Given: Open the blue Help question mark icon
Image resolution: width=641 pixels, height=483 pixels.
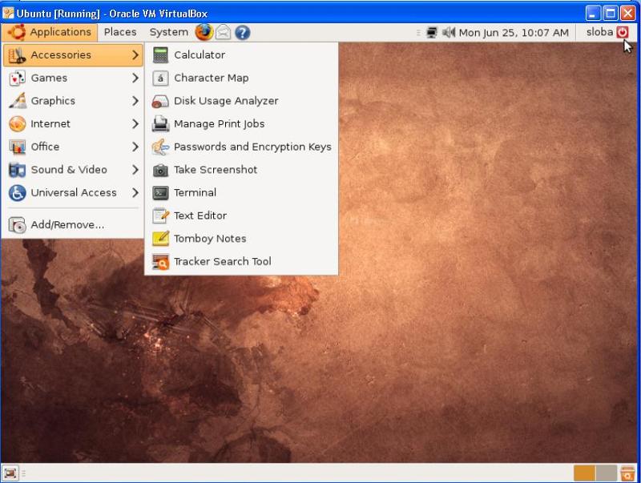Looking at the screenshot, I should [x=243, y=32].
